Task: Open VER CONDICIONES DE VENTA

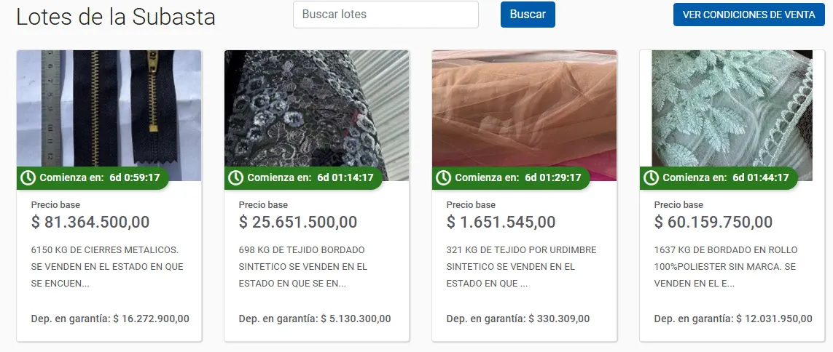Action: [749, 15]
